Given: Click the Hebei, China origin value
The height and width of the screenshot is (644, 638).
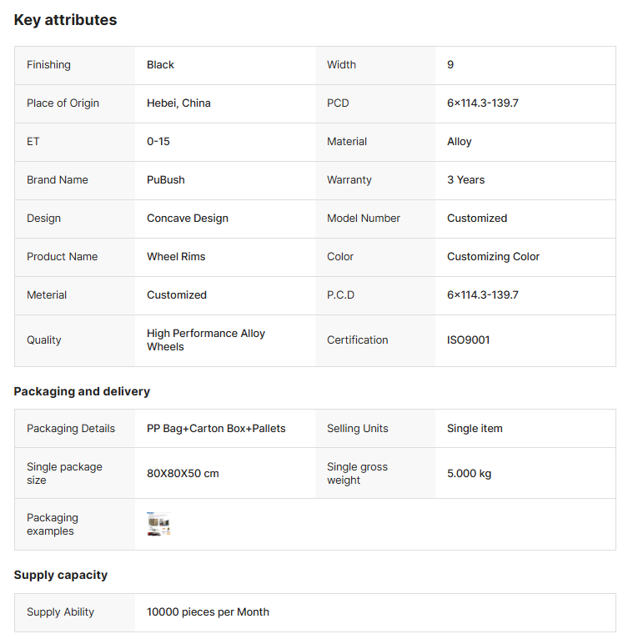Looking at the screenshot, I should [x=178, y=103].
